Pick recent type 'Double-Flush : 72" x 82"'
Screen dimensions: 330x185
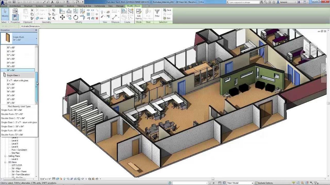click(x=12, y=114)
